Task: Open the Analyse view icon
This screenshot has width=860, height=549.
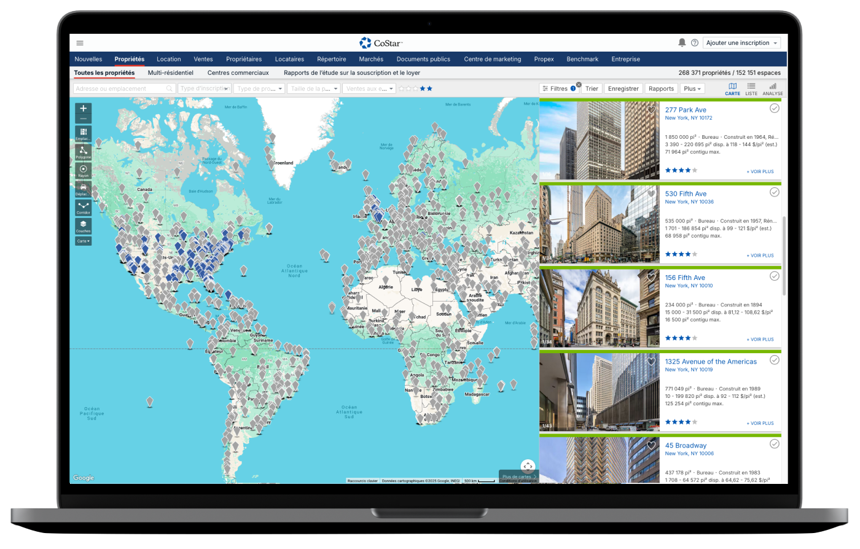Action: (773, 88)
